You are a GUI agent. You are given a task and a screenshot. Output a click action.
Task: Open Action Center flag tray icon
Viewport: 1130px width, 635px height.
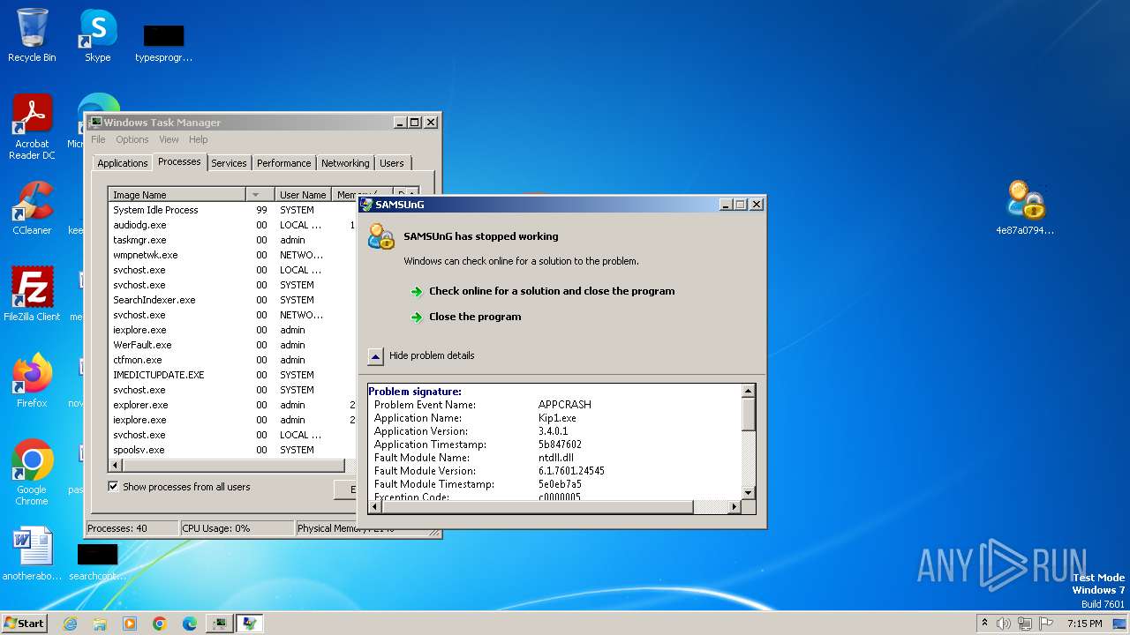(1046, 624)
